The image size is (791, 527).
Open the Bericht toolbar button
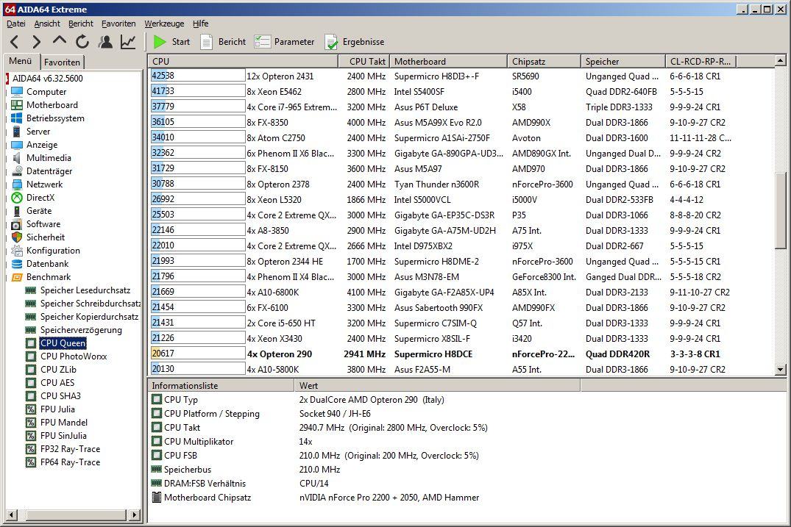point(223,42)
